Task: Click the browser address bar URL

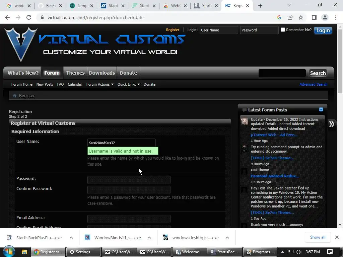Action: pos(95,17)
